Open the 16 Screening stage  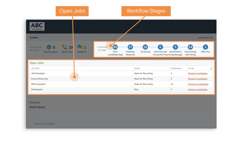click(145, 47)
